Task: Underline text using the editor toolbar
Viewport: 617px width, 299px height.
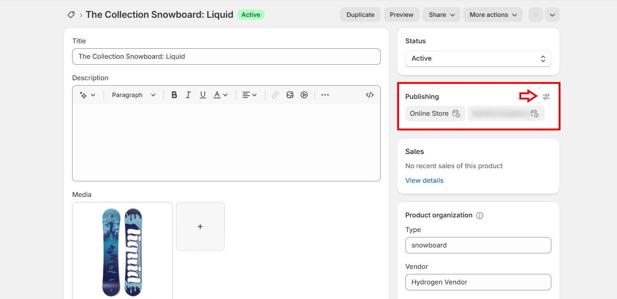Action: pos(202,95)
